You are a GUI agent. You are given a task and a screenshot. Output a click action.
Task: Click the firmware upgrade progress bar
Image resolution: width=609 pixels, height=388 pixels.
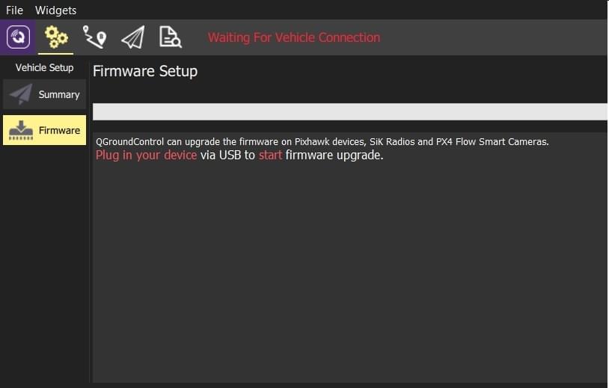pyautogui.click(x=349, y=111)
